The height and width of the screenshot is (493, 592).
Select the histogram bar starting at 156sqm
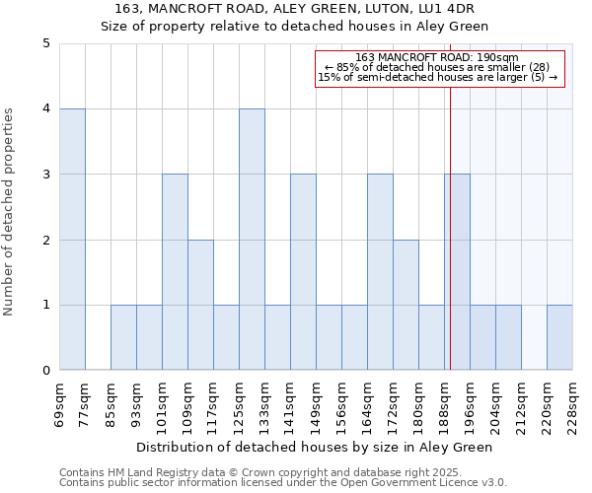[355, 337]
